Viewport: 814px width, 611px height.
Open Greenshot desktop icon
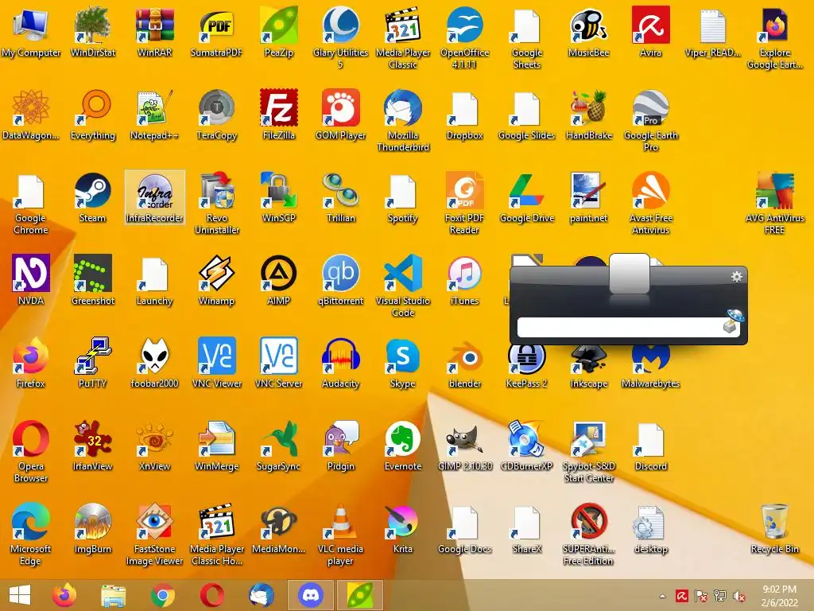(x=92, y=281)
